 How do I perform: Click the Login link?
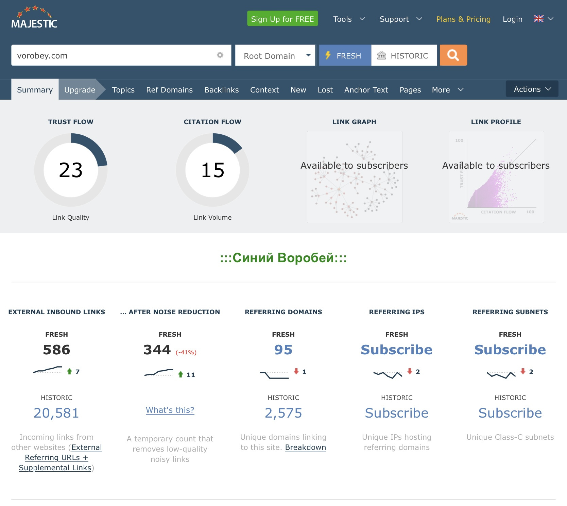pyautogui.click(x=512, y=19)
